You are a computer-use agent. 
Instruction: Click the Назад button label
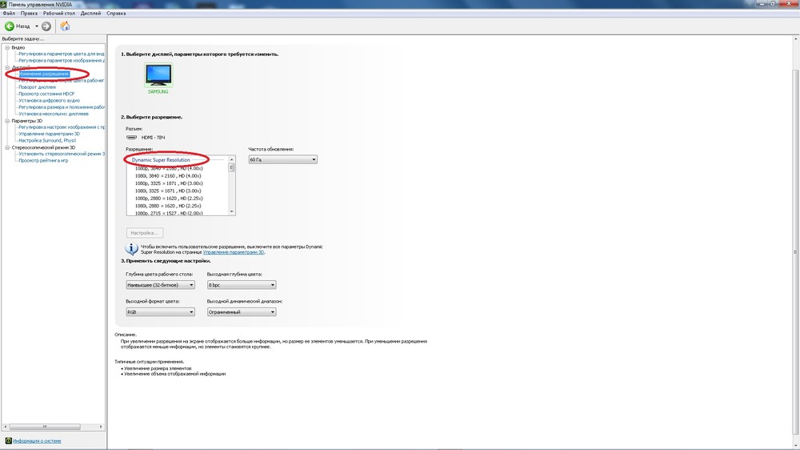pyautogui.click(x=23, y=26)
